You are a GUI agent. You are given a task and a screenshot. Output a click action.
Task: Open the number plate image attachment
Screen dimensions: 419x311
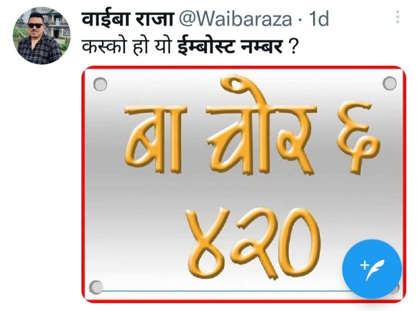[x=244, y=184]
